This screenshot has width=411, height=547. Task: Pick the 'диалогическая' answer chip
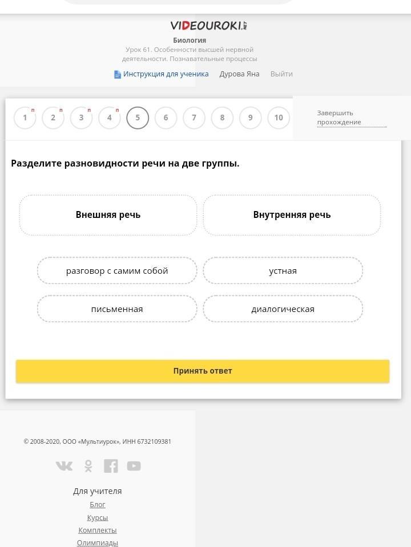pyautogui.click(x=283, y=309)
